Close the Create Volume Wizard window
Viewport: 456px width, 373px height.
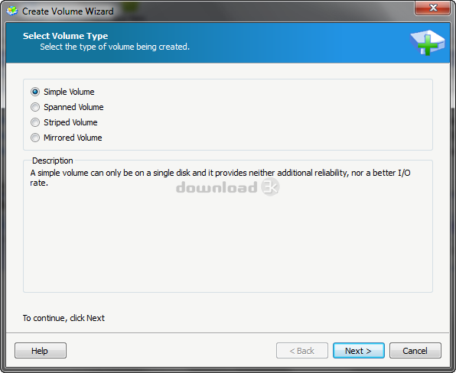(433, 8)
